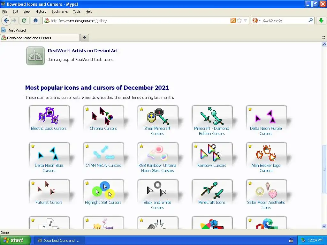Viewport: 327px width, 245px height.
Task: Open the search engine selector dropdown
Action: point(256,20)
